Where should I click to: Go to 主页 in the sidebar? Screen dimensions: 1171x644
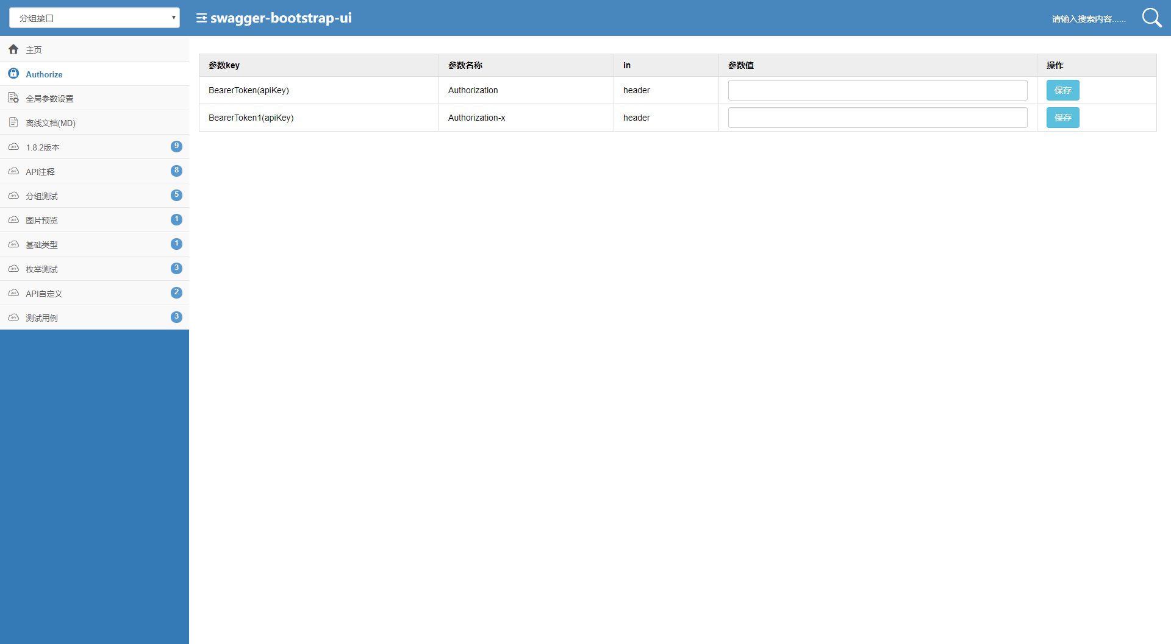click(95, 49)
